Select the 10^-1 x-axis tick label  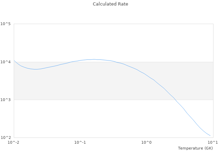[80, 142]
